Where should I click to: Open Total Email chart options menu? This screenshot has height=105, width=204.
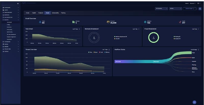tap(79, 29)
